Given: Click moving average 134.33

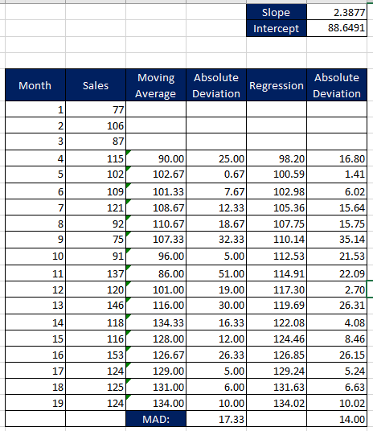Looking at the screenshot, I should point(156,322).
